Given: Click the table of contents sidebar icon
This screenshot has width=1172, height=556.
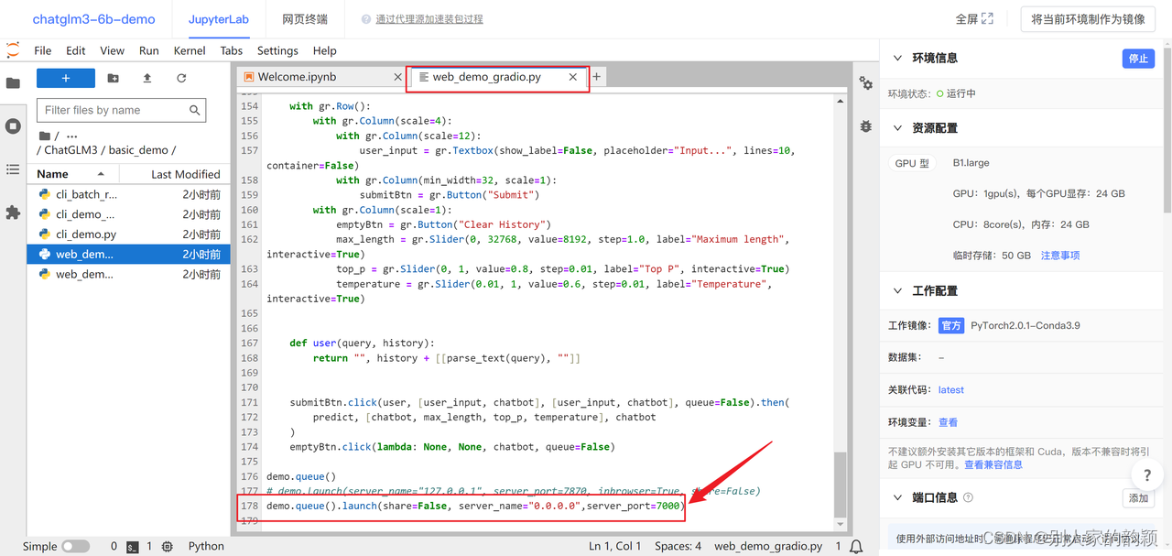Looking at the screenshot, I should (x=12, y=169).
